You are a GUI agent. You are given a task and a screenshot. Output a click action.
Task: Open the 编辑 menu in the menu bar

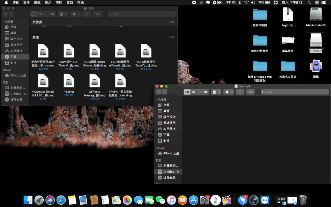click(37, 3)
